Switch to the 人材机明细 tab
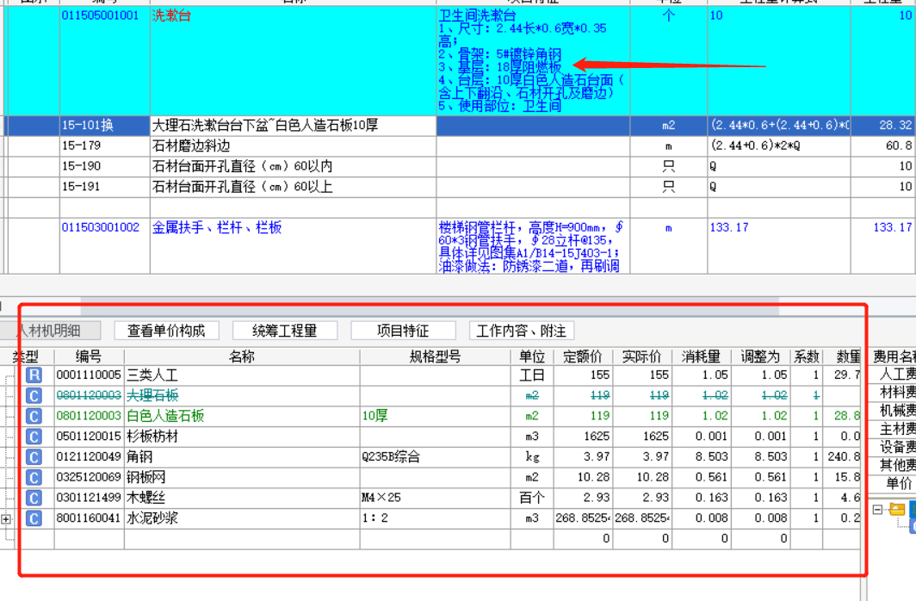 (x=50, y=331)
